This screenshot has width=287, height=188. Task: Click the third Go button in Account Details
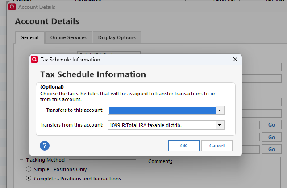[x=271, y=149]
